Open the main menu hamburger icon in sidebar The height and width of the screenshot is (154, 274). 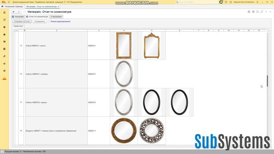point(5,12)
